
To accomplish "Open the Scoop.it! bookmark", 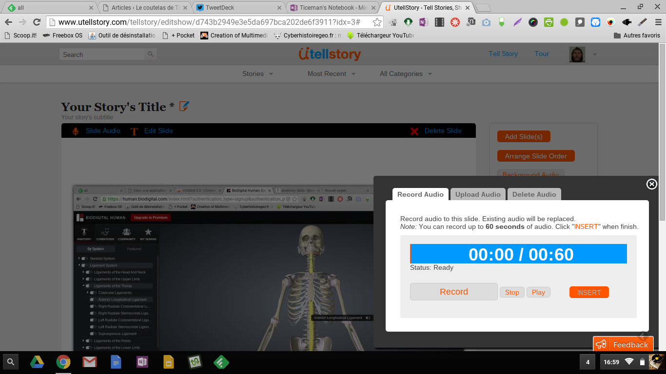I will coord(20,36).
